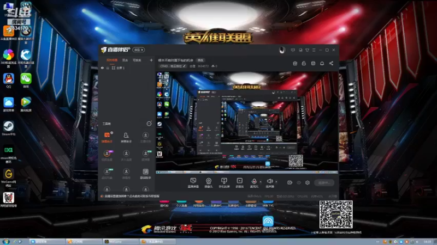Click the system tray clock

[427, 242]
